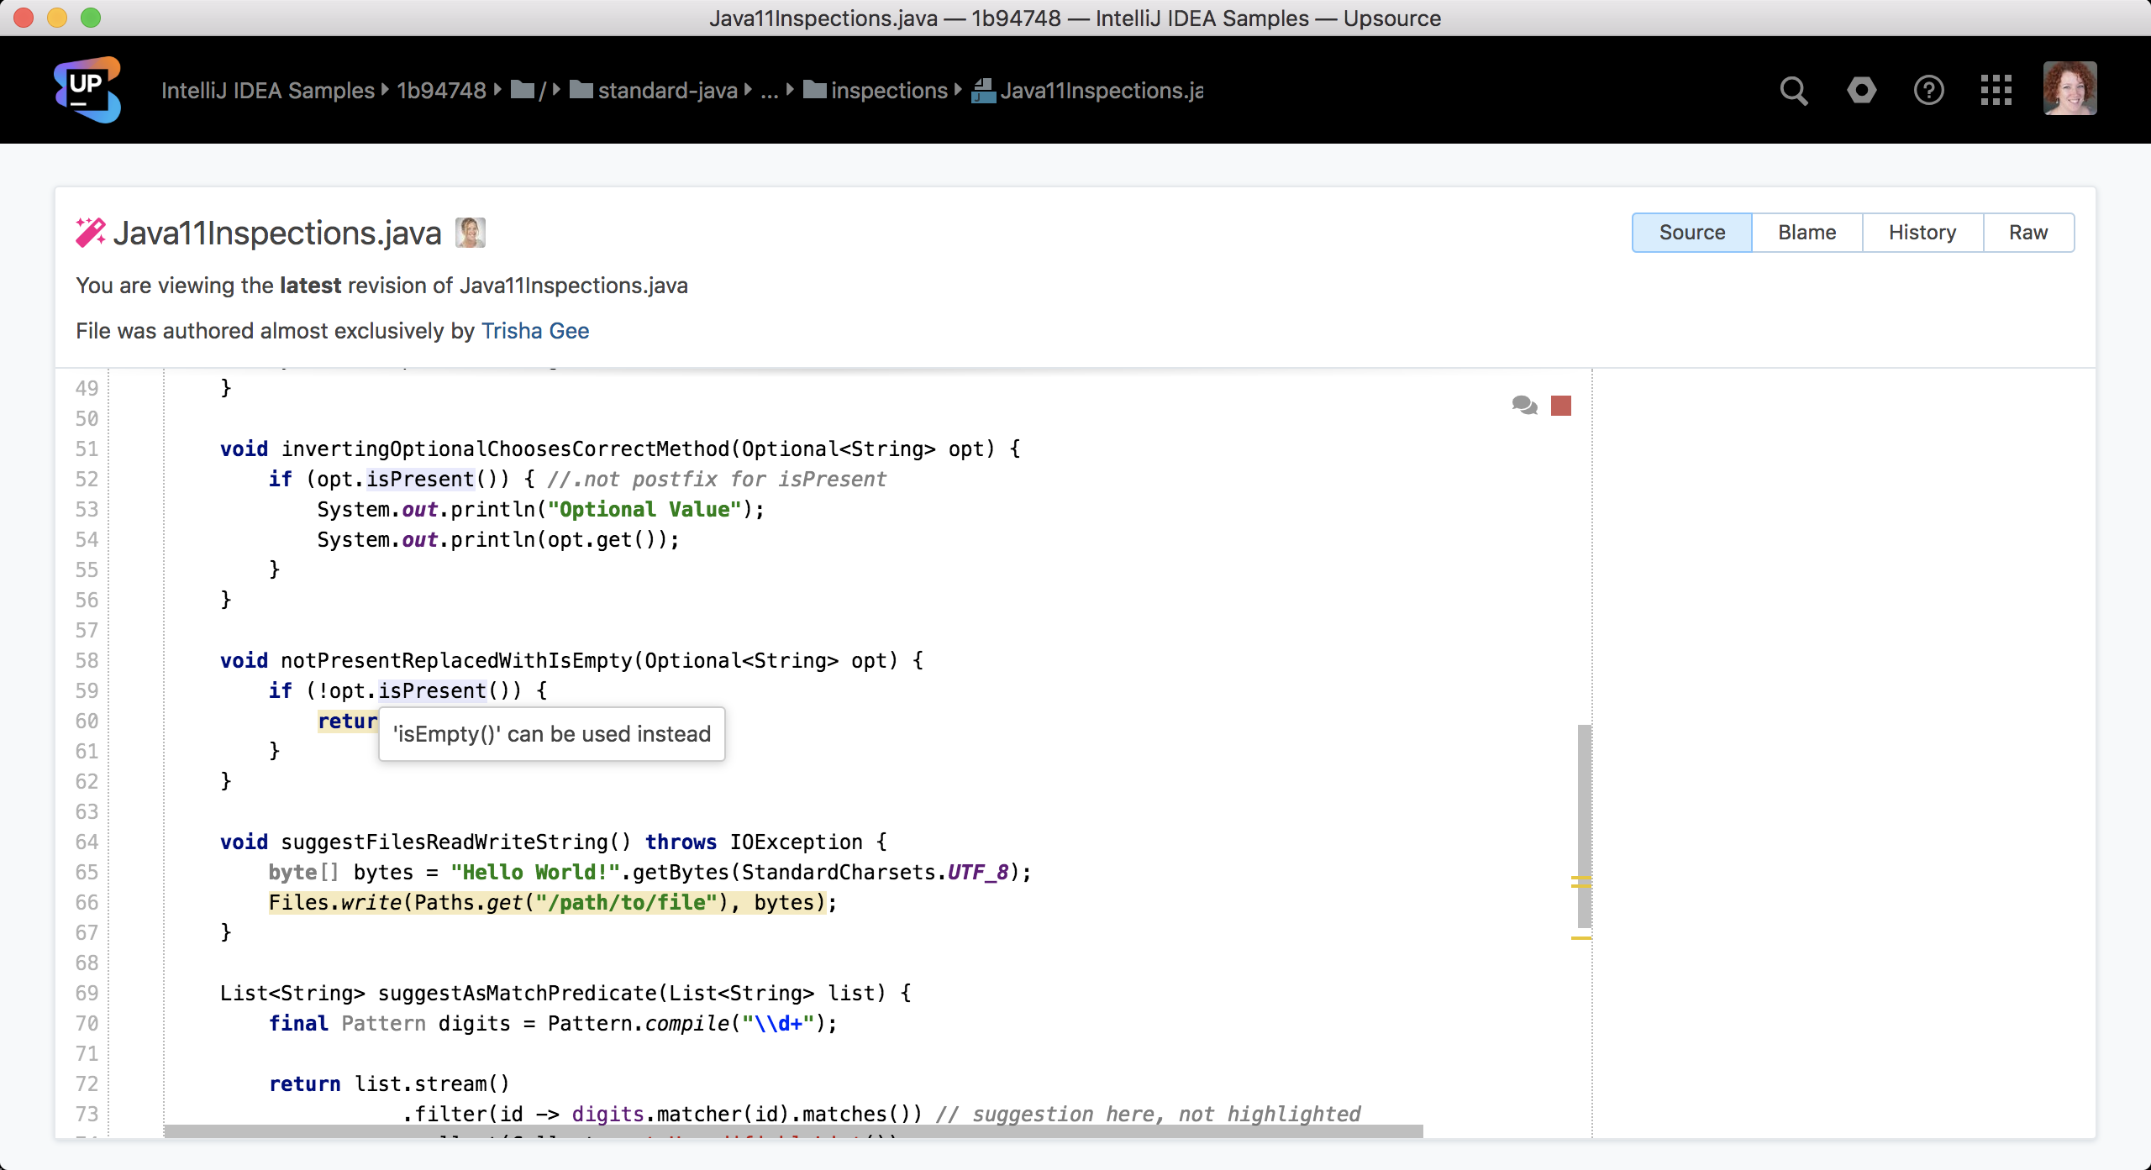
Task: Click line number 58 in gutter
Action: [87, 660]
